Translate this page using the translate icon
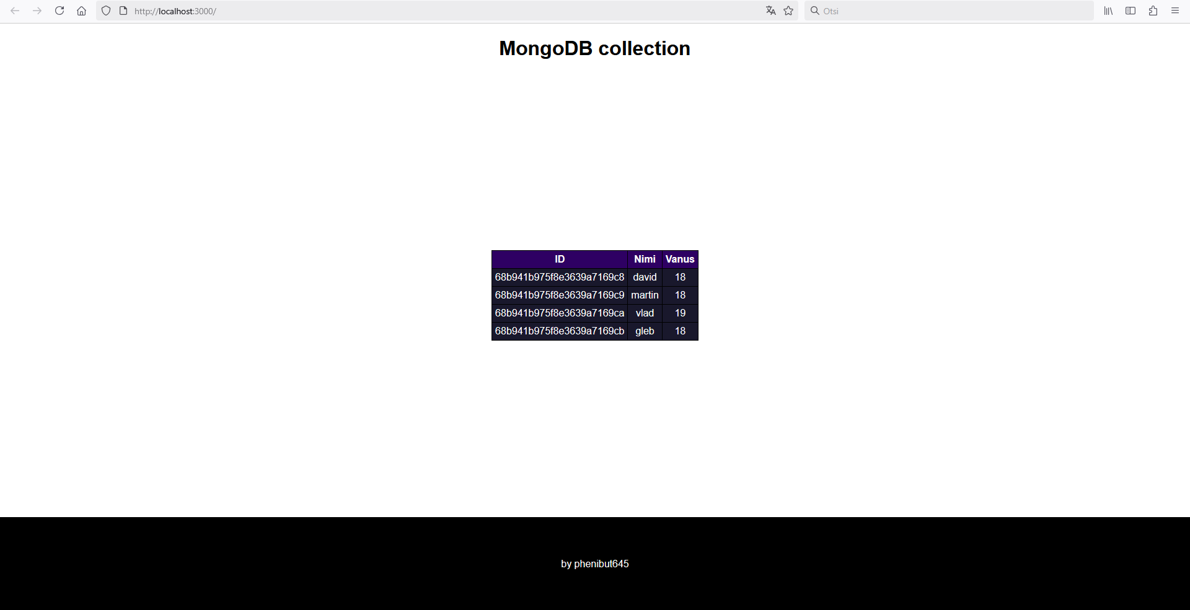 click(770, 11)
